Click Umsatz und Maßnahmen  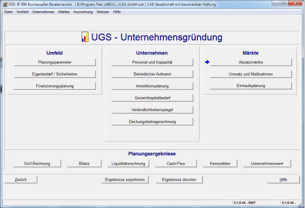click(251, 74)
